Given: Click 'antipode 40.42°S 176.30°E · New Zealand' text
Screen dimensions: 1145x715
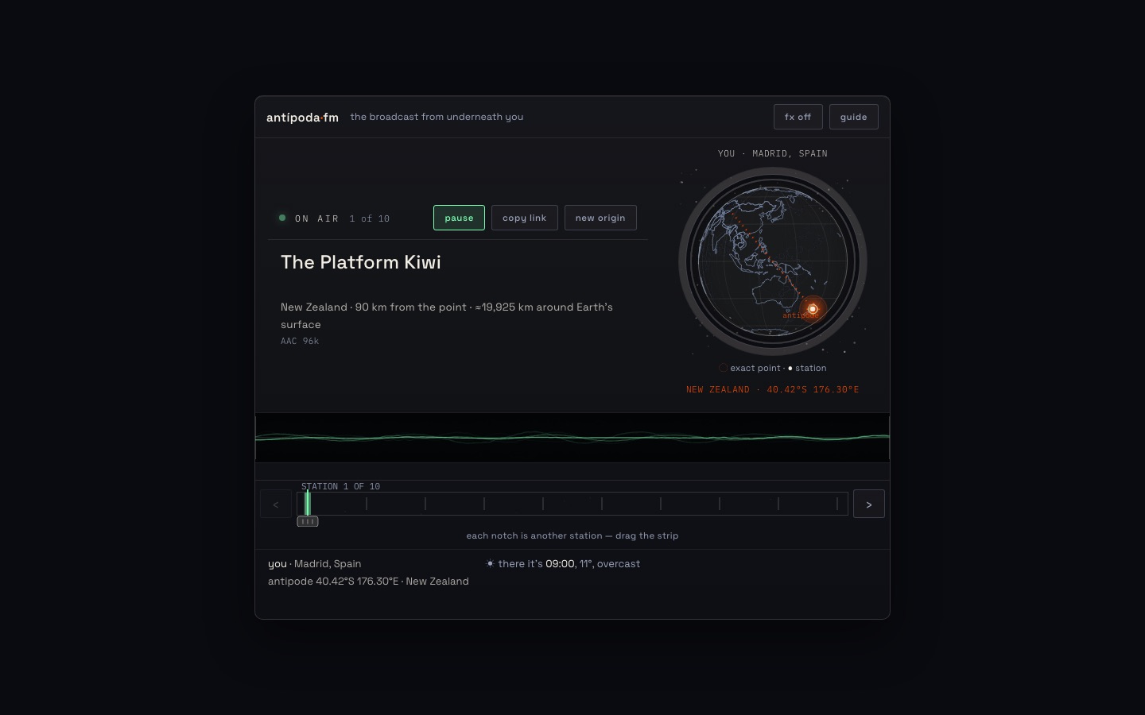Looking at the screenshot, I should pyautogui.click(x=368, y=581).
